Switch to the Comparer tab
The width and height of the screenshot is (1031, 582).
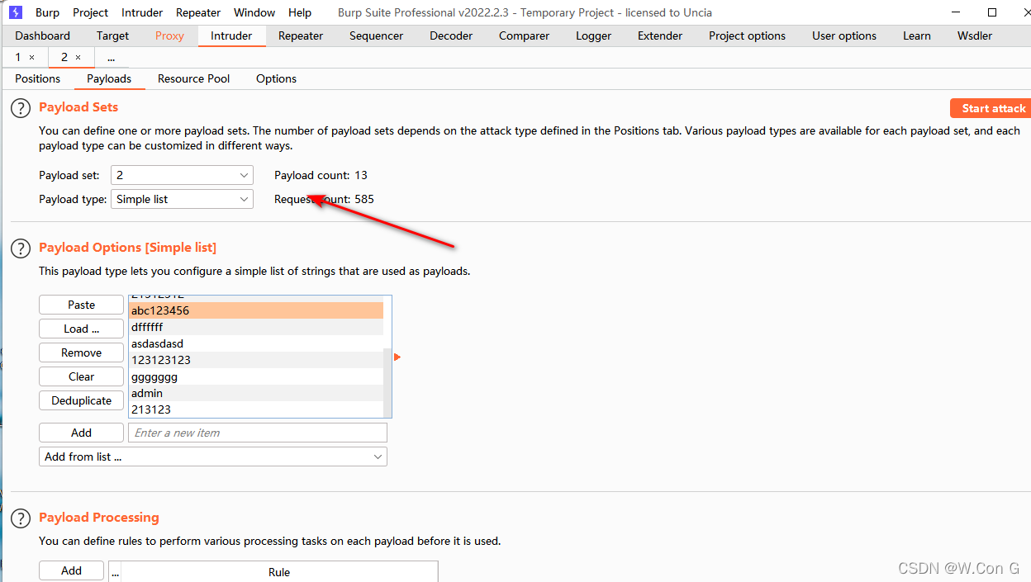pyautogui.click(x=524, y=35)
